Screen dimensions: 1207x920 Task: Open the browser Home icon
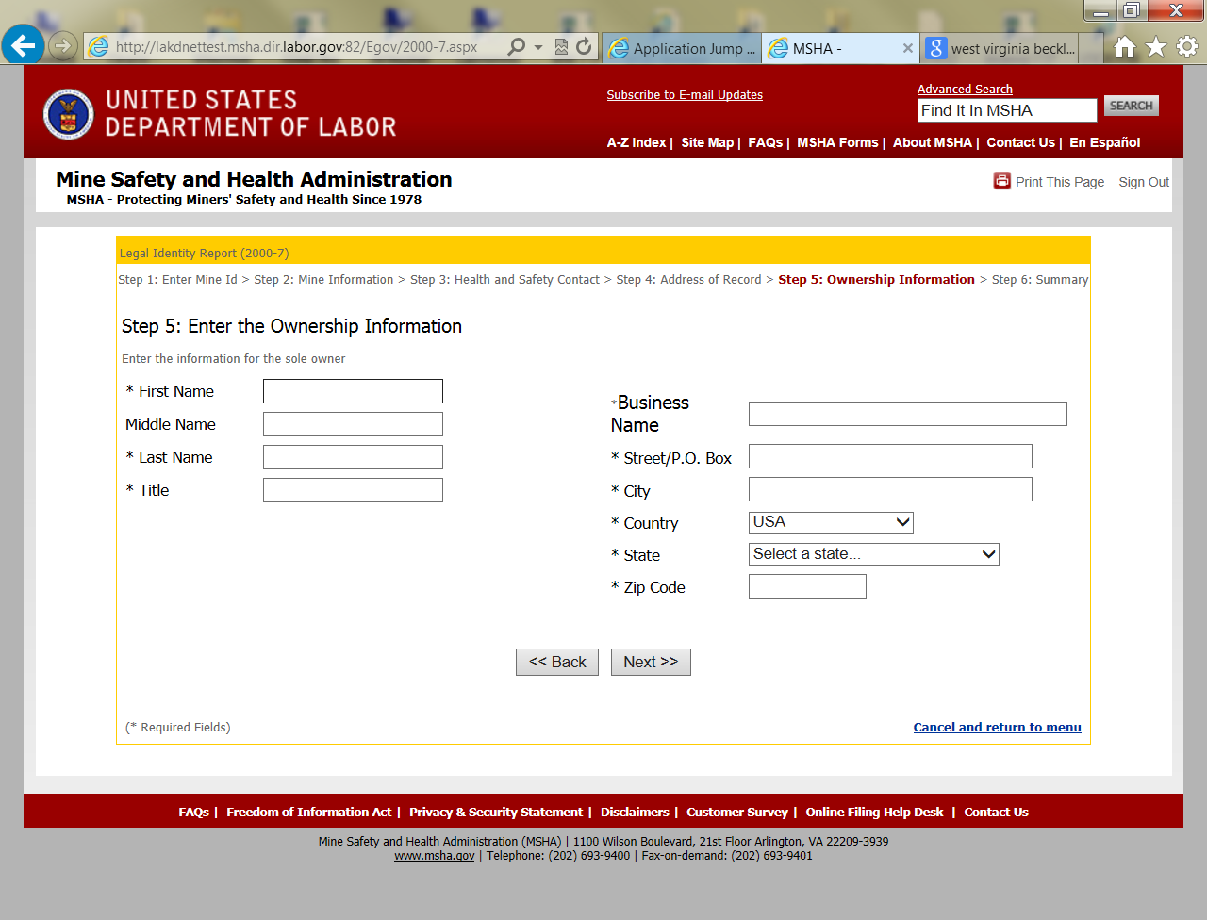tap(1124, 46)
